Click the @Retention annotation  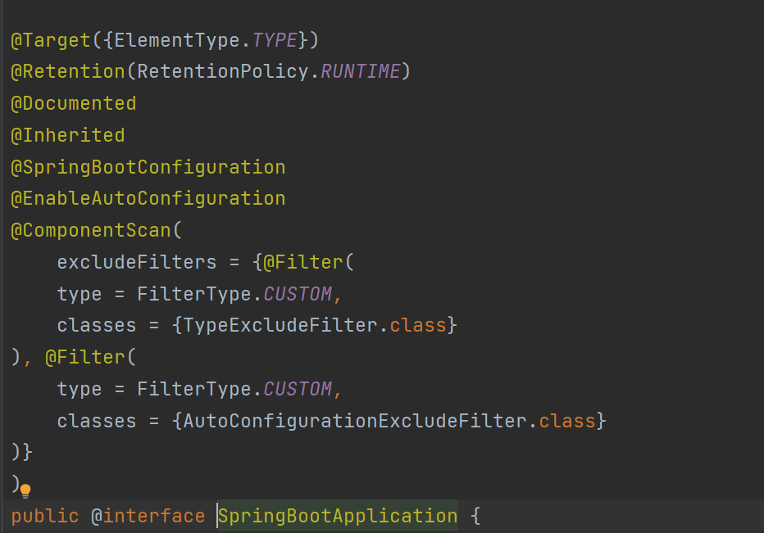(x=68, y=71)
